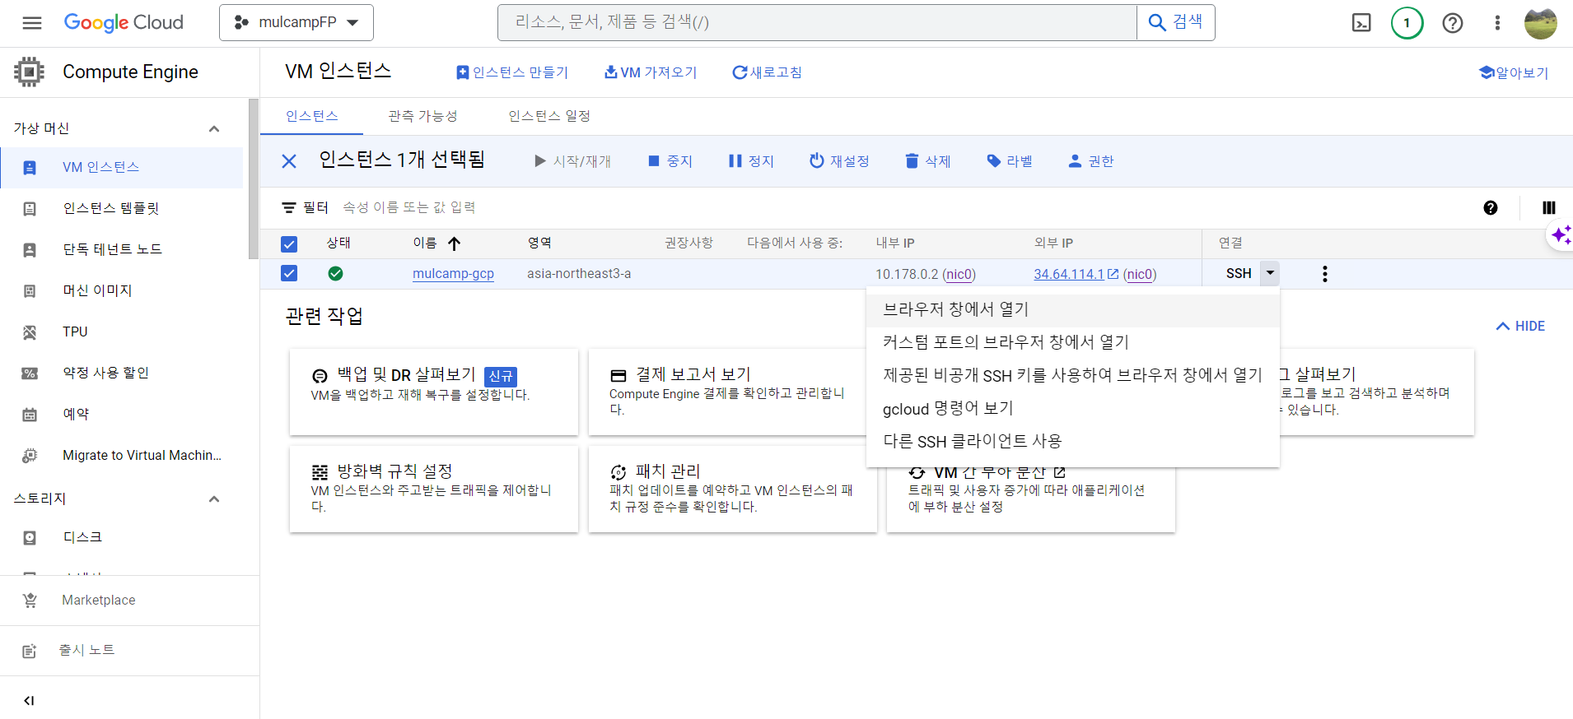
Task: Open 패치 관리 card
Action: click(733, 489)
